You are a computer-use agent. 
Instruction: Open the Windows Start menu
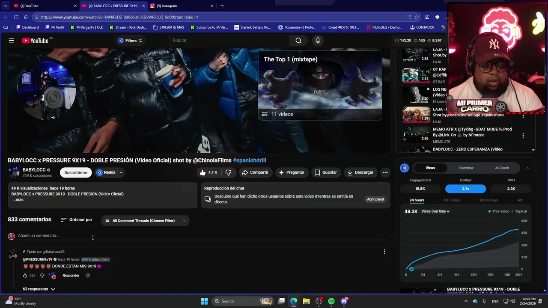pos(204,301)
